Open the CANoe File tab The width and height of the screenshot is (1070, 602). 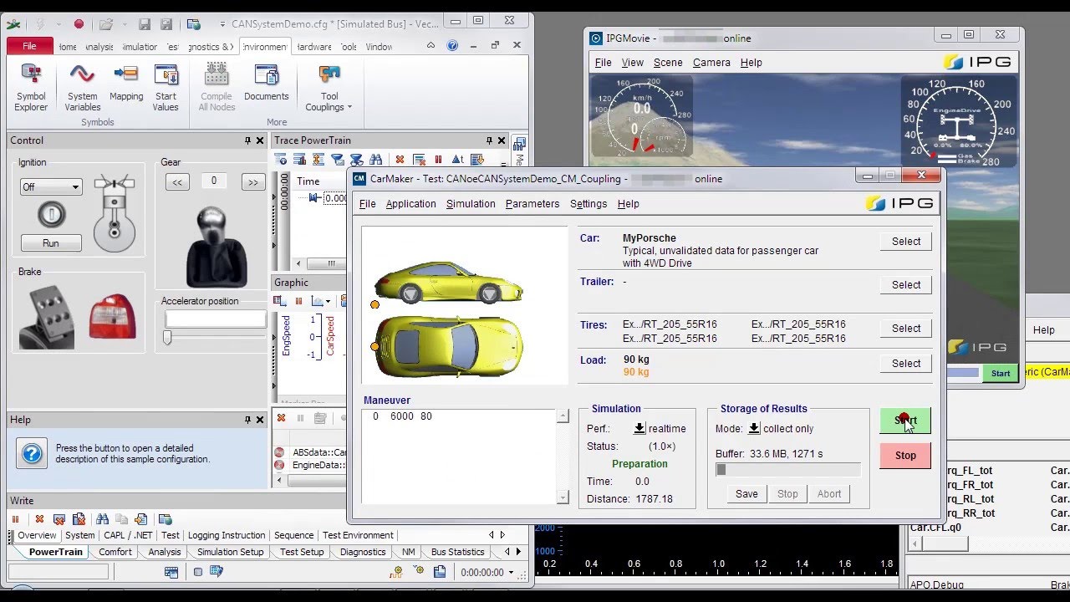coord(30,46)
